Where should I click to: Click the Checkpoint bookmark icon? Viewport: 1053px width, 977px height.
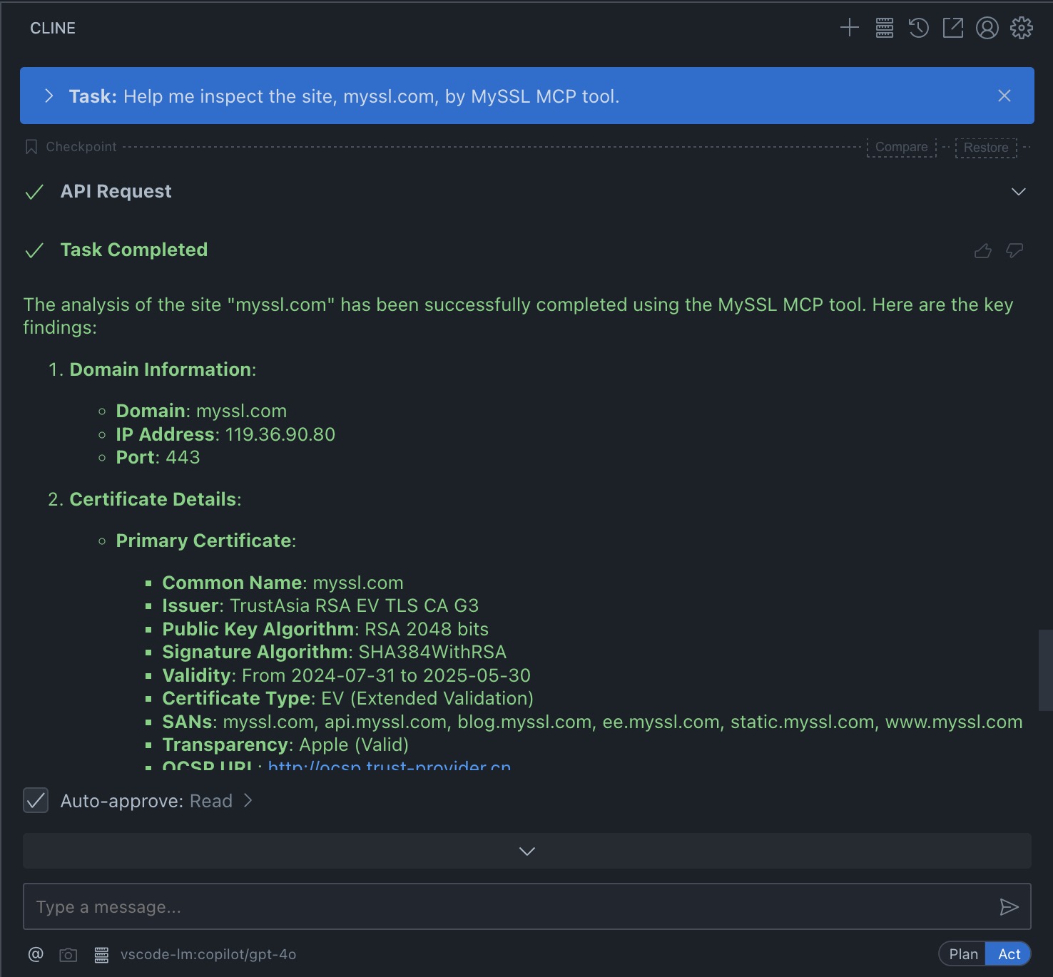coord(31,147)
